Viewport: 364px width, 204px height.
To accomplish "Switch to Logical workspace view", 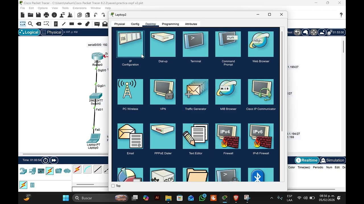I will coord(29,32).
